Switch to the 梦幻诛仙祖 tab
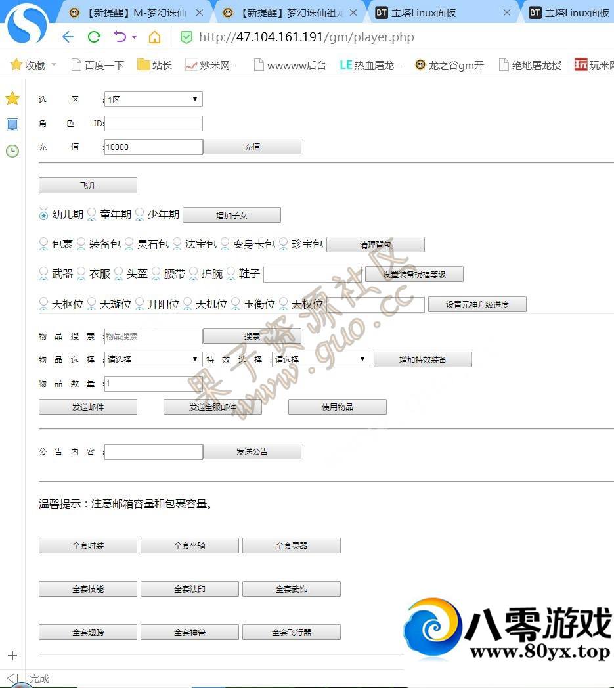This screenshot has height=688, width=614. [292, 13]
